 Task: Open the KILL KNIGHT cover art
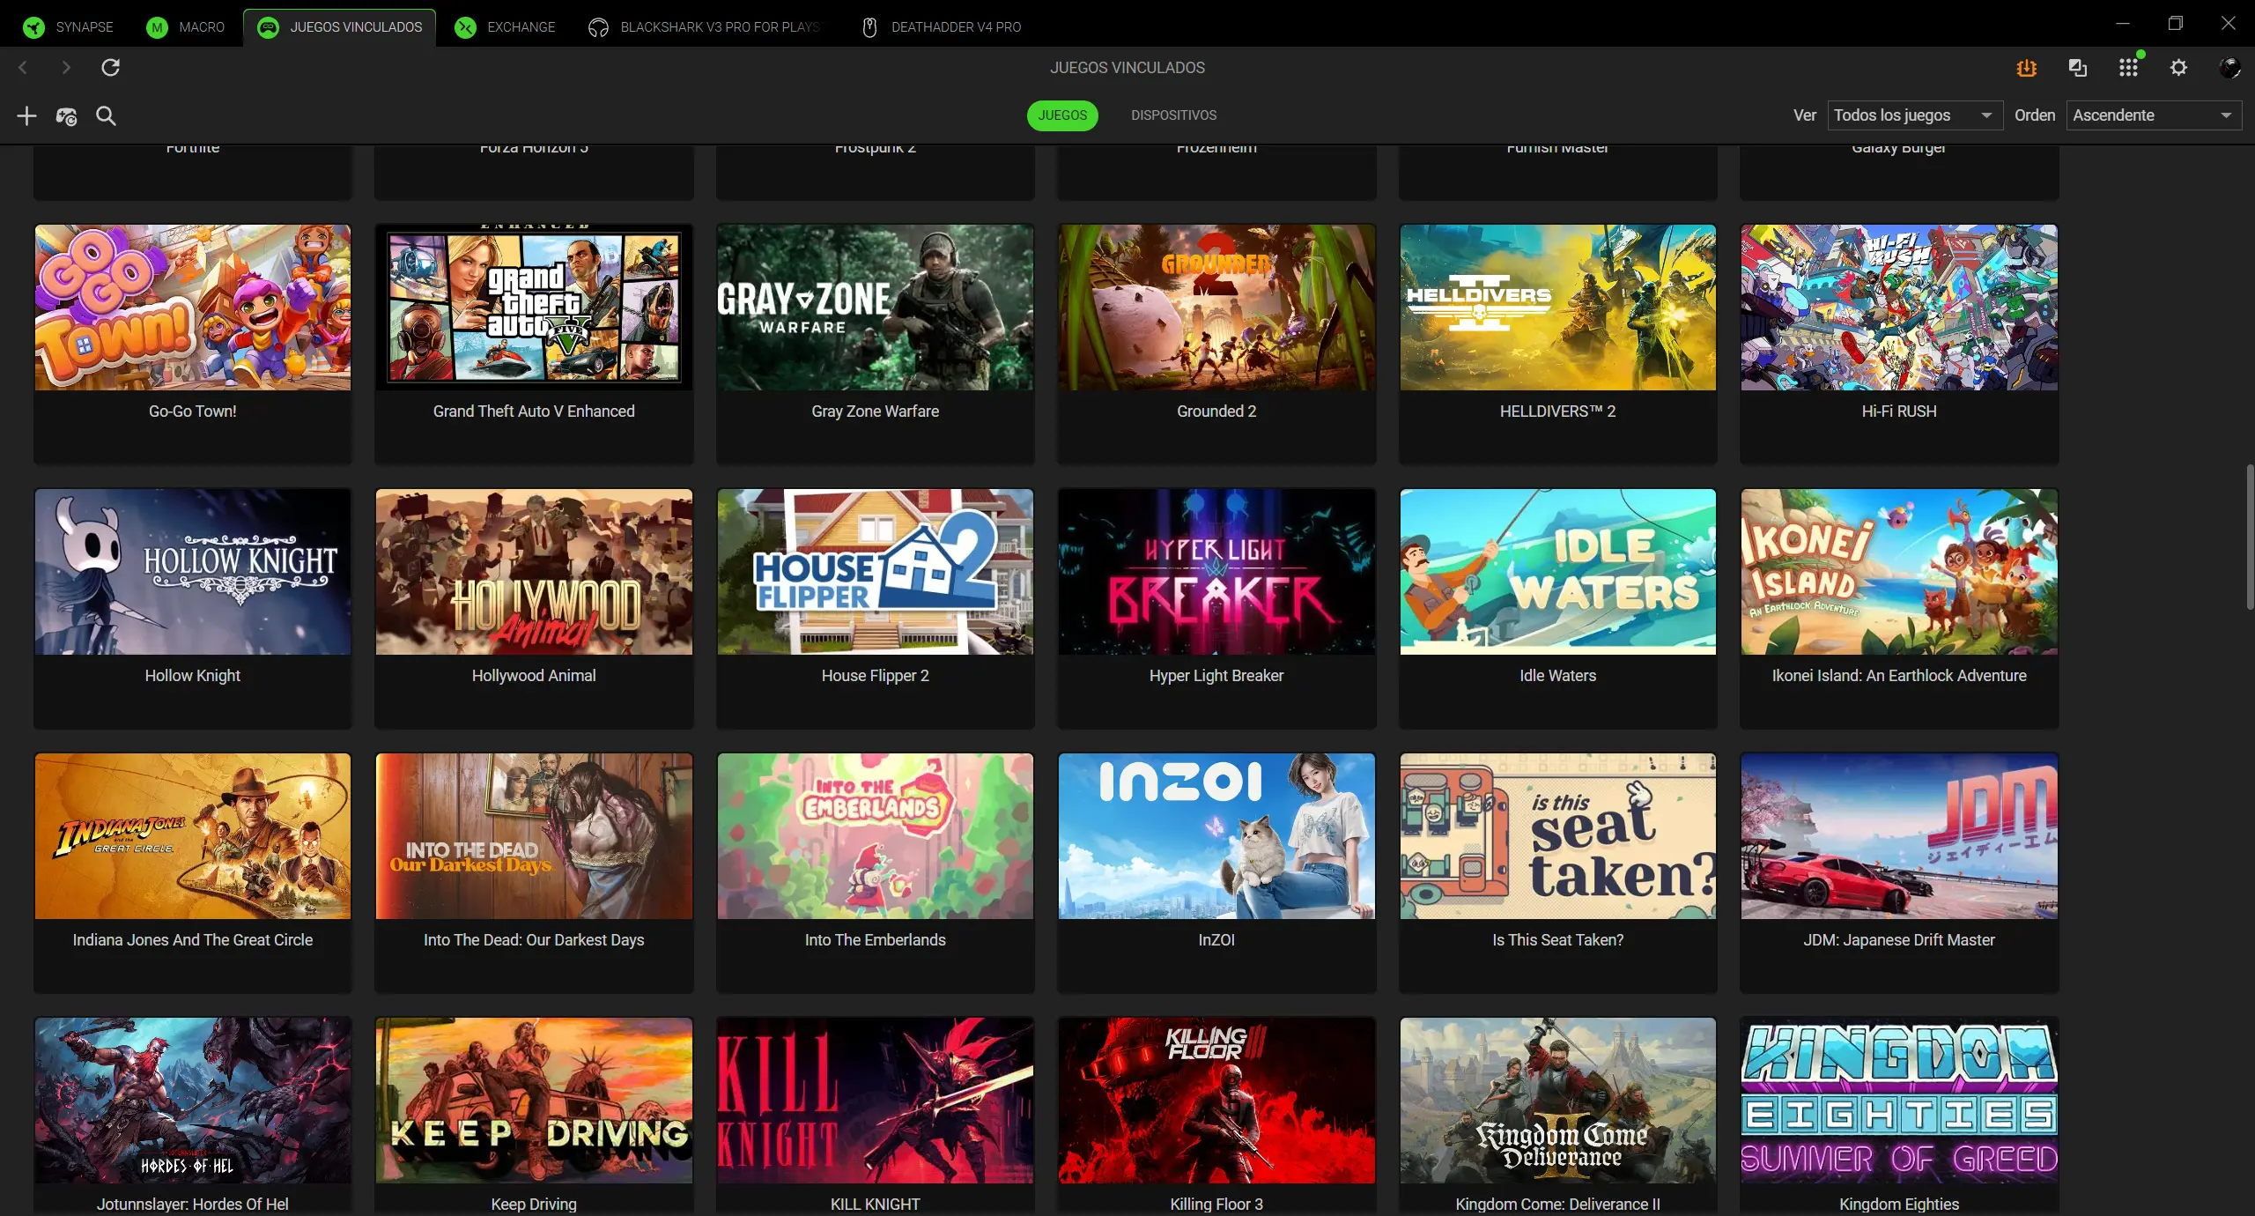click(x=876, y=1101)
